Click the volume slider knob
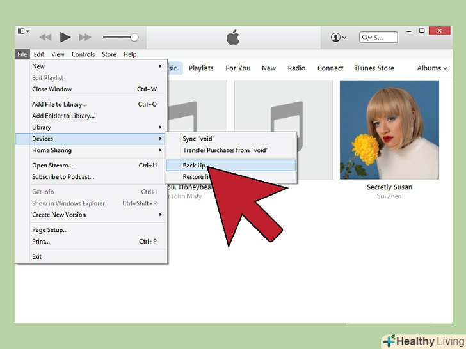The width and height of the screenshot is (466, 349). point(134,37)
